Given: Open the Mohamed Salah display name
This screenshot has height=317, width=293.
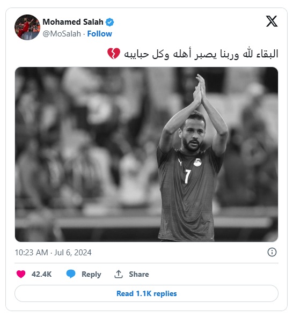Looking at the screenshot, I should (x=73, y=22).
